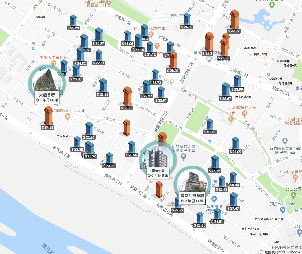
Task: Open the $21.06 property marker
Action: coord(127,38)
